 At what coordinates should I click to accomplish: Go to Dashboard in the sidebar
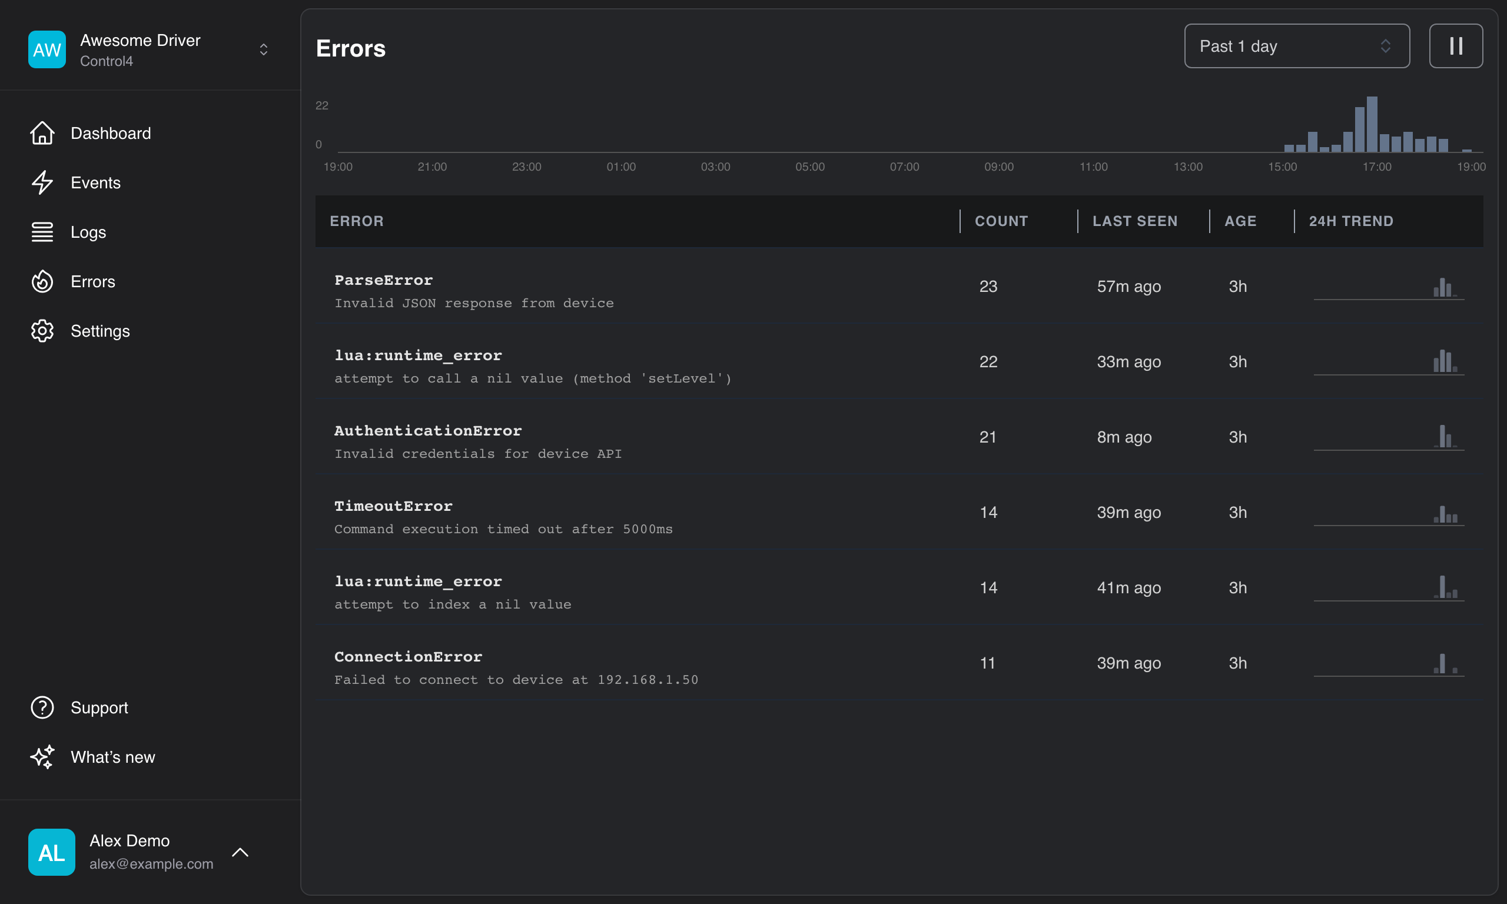(x=110, y=133)
